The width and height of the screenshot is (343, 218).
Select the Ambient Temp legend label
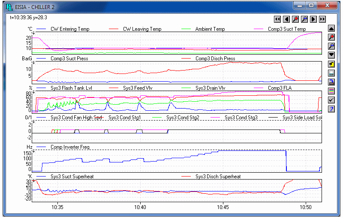pos(210,29)
